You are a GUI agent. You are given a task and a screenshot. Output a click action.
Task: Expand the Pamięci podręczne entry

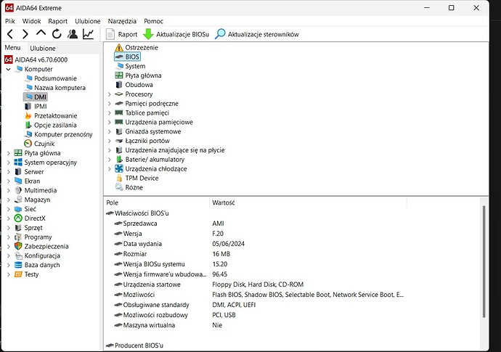(x=109, y=104)
